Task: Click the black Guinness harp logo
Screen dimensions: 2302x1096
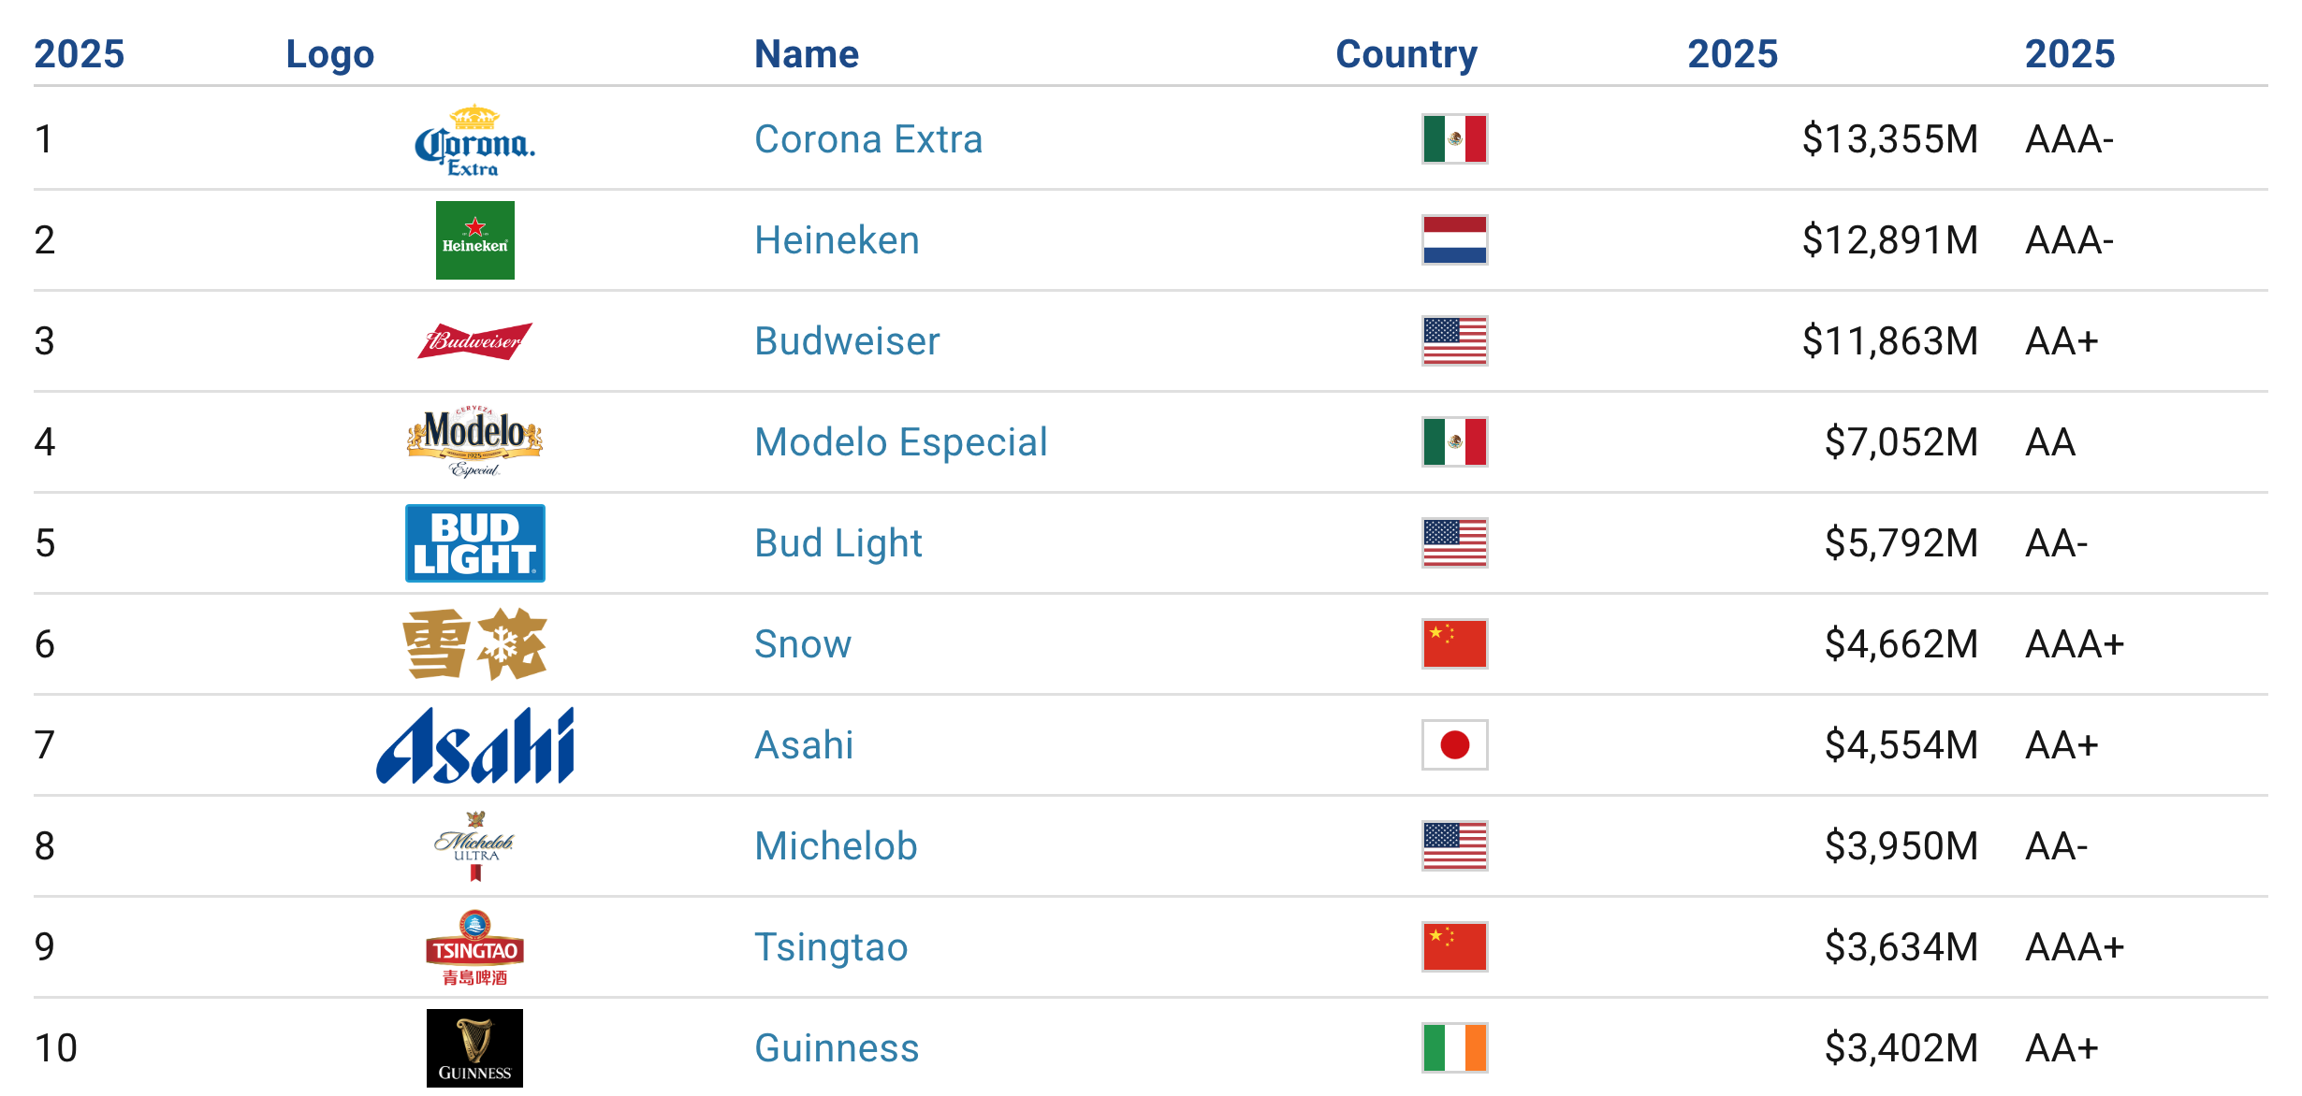Action: point(474,1048)
